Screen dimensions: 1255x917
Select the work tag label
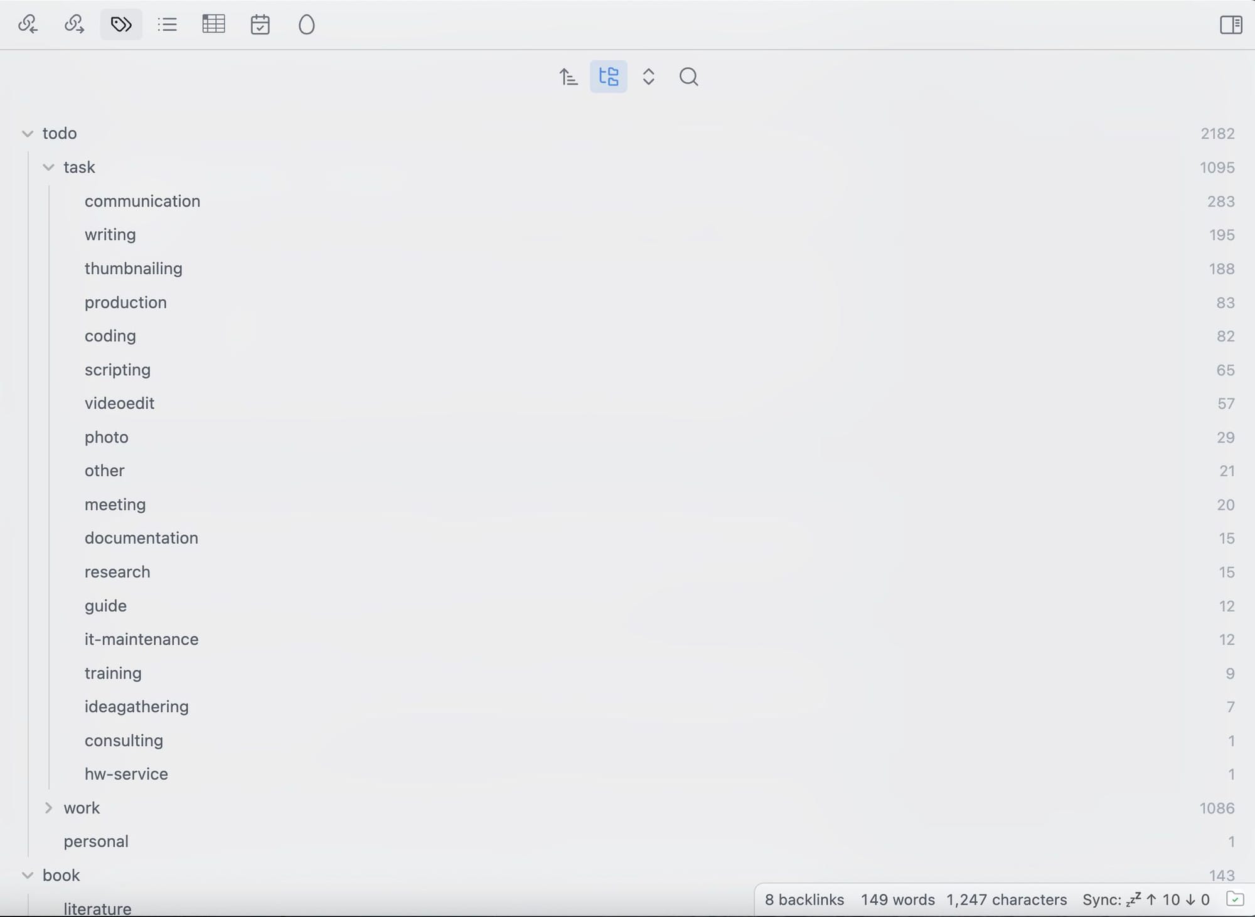pyautogui.click(x=82, y=808)
